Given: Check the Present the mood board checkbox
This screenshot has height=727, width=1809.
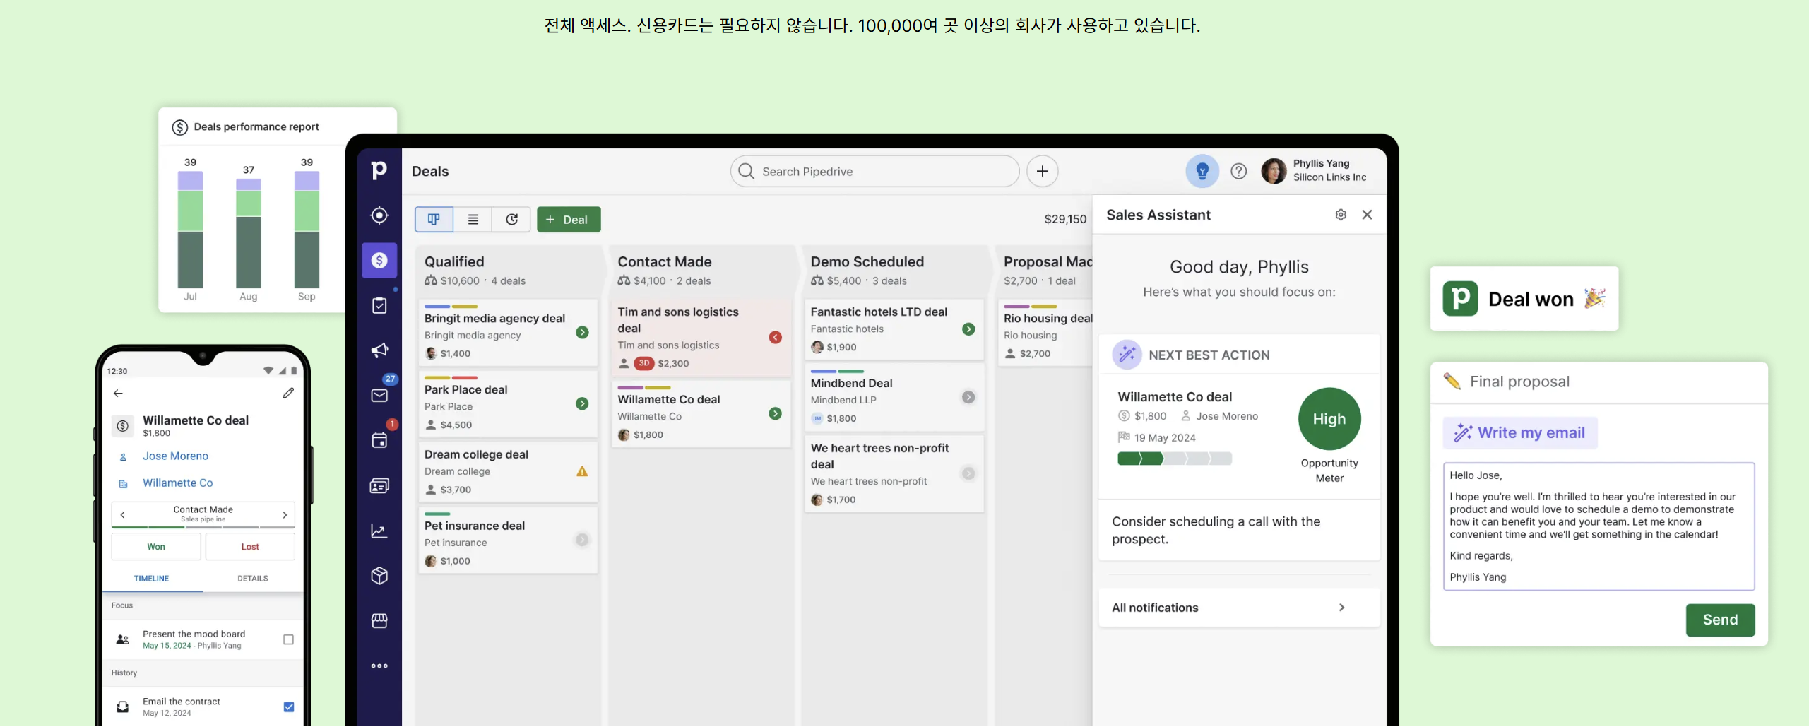Looking at the screenshot, I should (288, 639).
